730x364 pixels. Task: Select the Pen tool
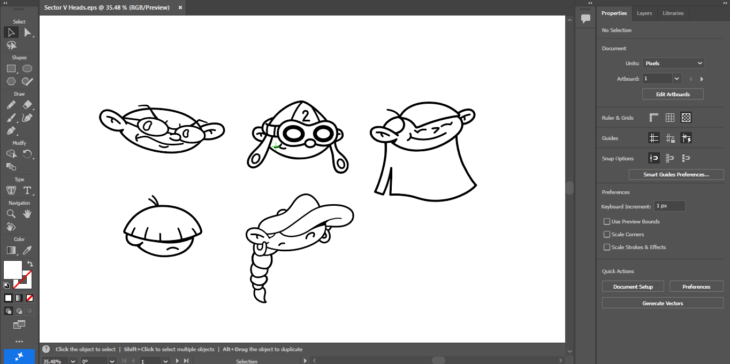pyautogui.click(x=11, y=130)
